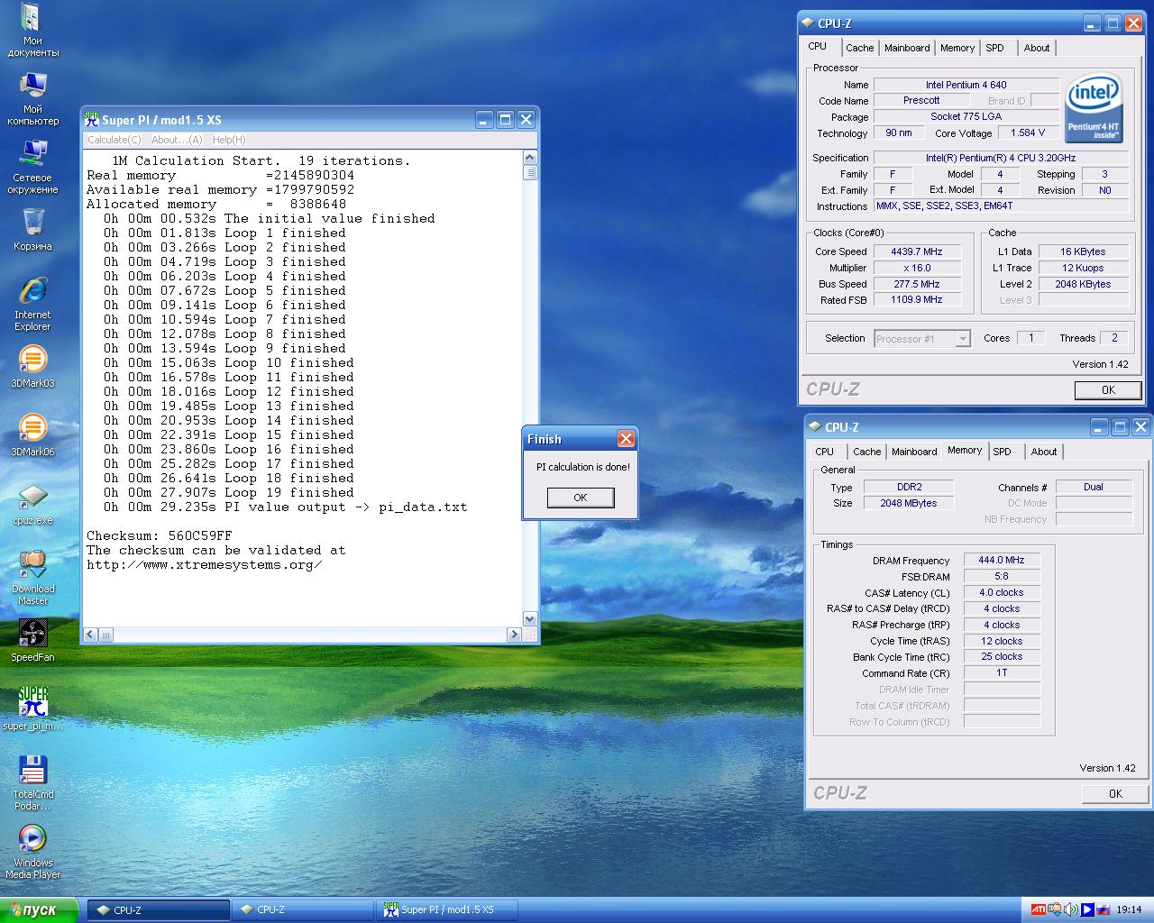The image size is (1154, 923).
Task: Open the Windows Media Player desktop icon
Action: [x=32, y=852]
